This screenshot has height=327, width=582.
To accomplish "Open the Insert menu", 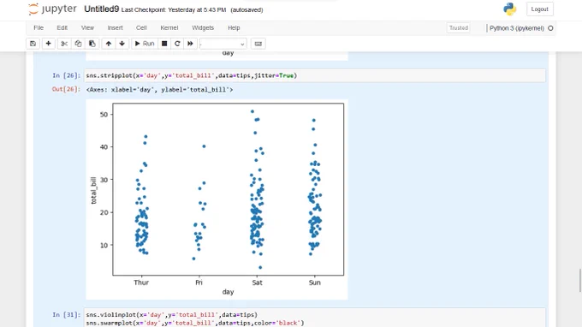I will pyautogui.click(x=115, y=28).
